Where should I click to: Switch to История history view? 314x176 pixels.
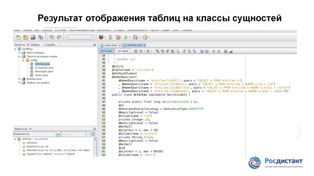(123, 51)
